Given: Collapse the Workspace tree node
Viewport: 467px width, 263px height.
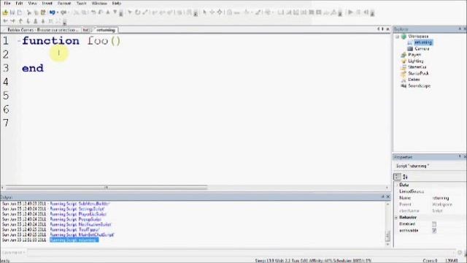Looking at the screenshot, I should click(x=397, y=37).
